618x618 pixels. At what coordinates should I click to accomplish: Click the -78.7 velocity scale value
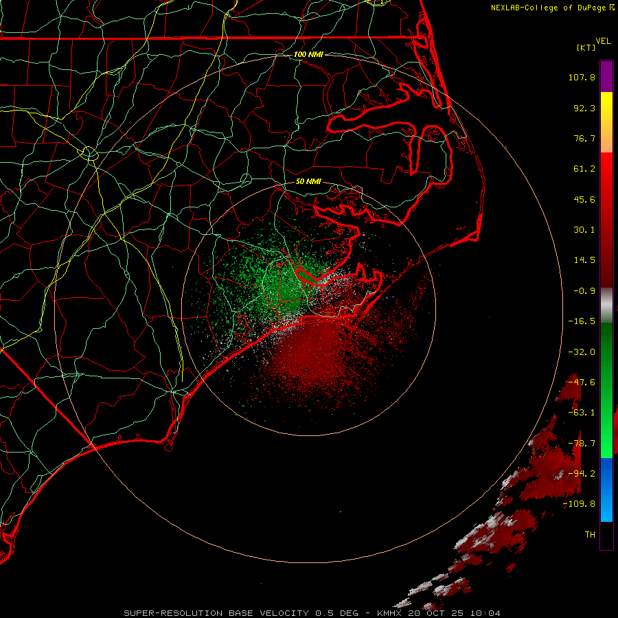[x=582, y=444]
